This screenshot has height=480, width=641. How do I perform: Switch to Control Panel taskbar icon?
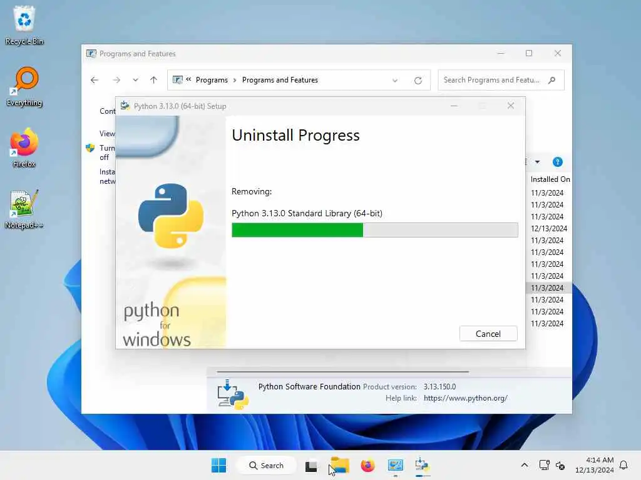[x=396, y=465]
